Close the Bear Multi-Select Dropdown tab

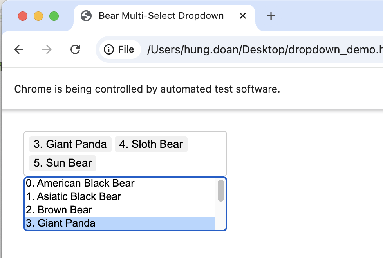[242, 16]
